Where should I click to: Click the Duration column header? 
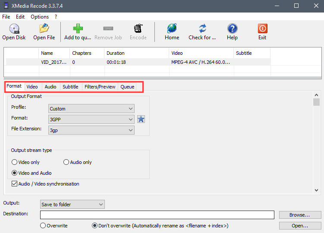[x=137, y=53]
